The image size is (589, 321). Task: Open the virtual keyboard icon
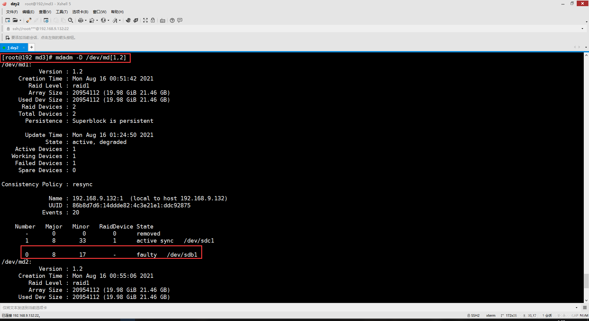(x=163, y=21)
